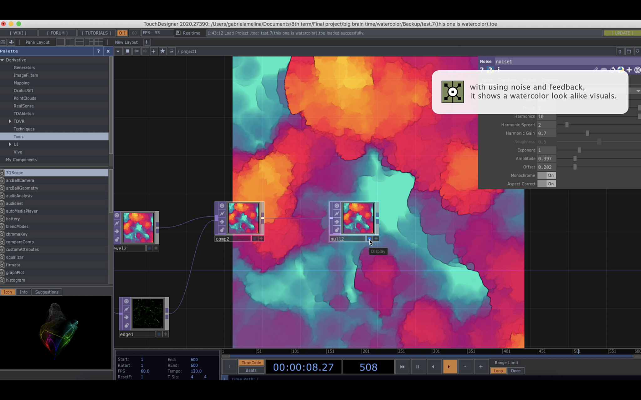Click the Once range limit button

tap(515, 371)
